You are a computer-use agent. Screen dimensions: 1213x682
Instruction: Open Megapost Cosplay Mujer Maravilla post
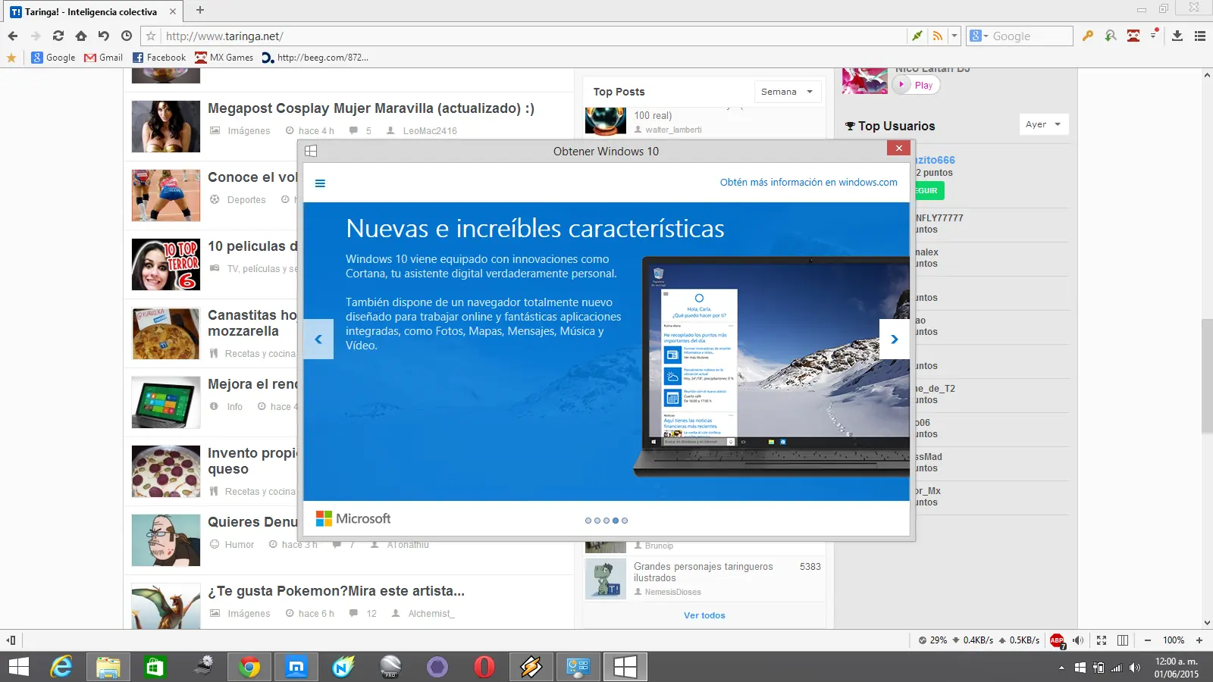[371, 108]
